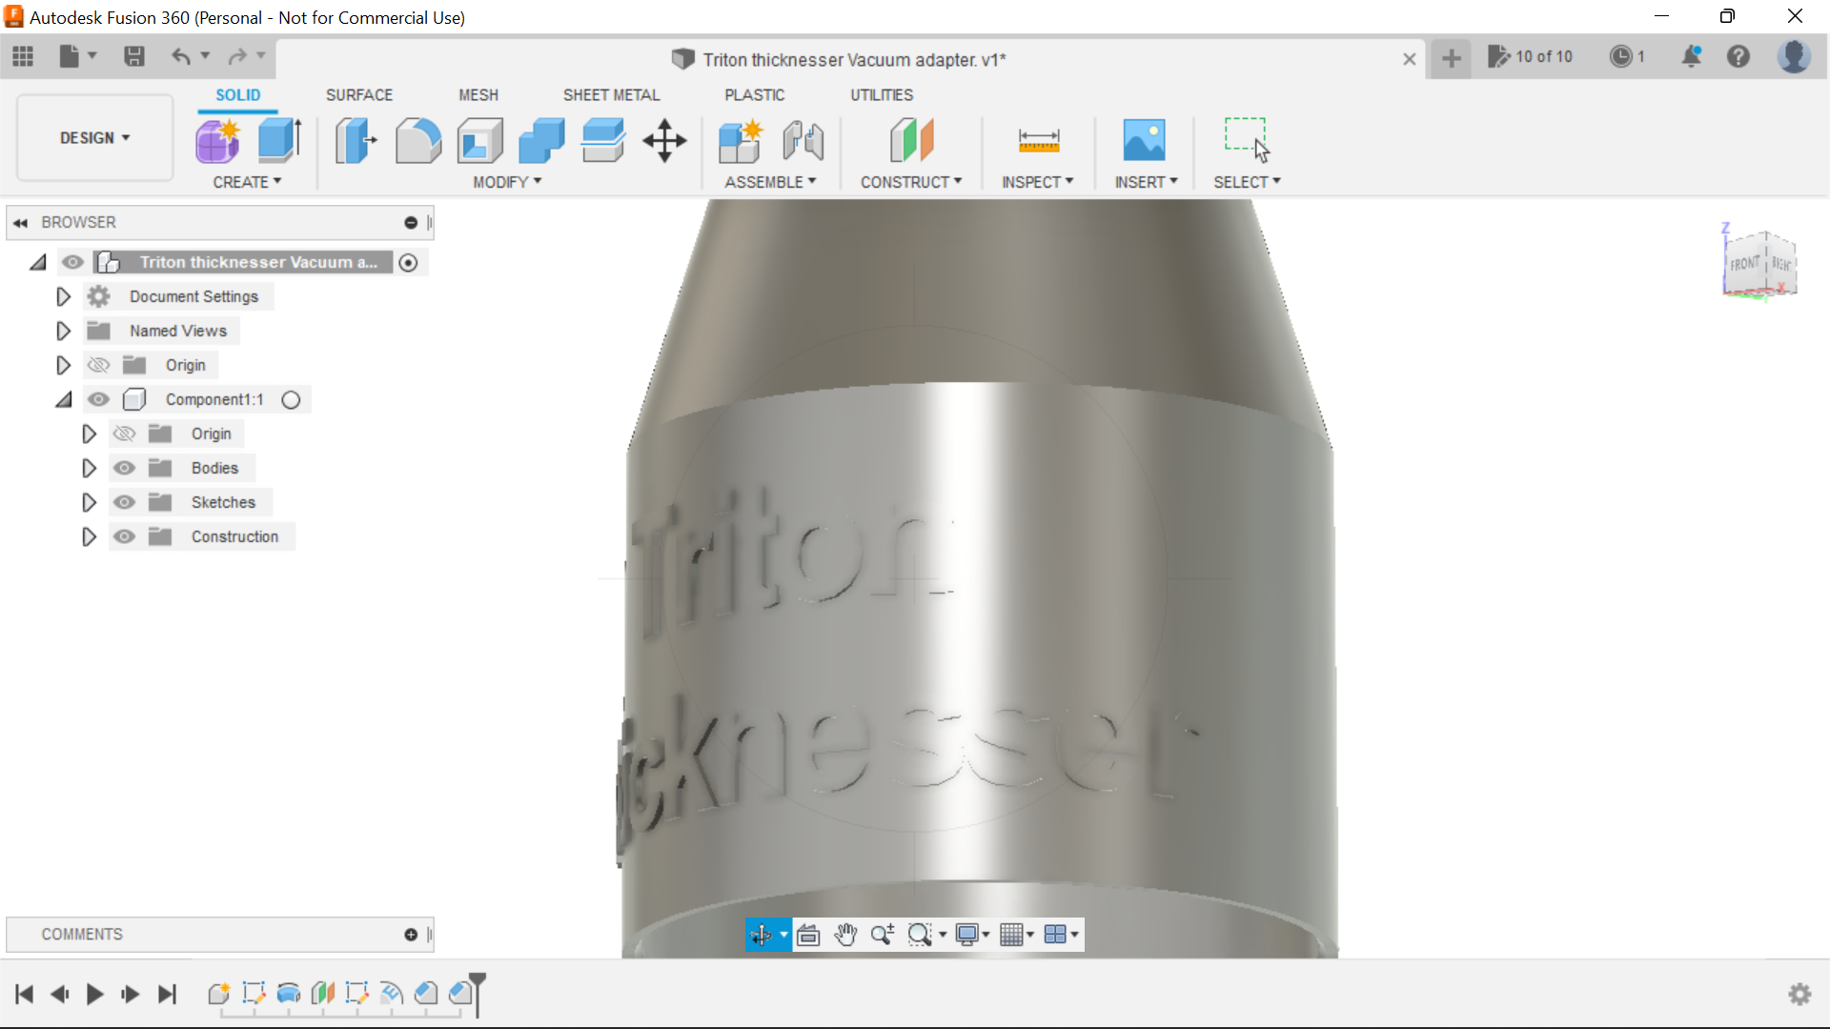Image resolution: width=1830 pixels, height=1029 pixels.
Task: Activate the Pan tool
Action: point(845,935)
